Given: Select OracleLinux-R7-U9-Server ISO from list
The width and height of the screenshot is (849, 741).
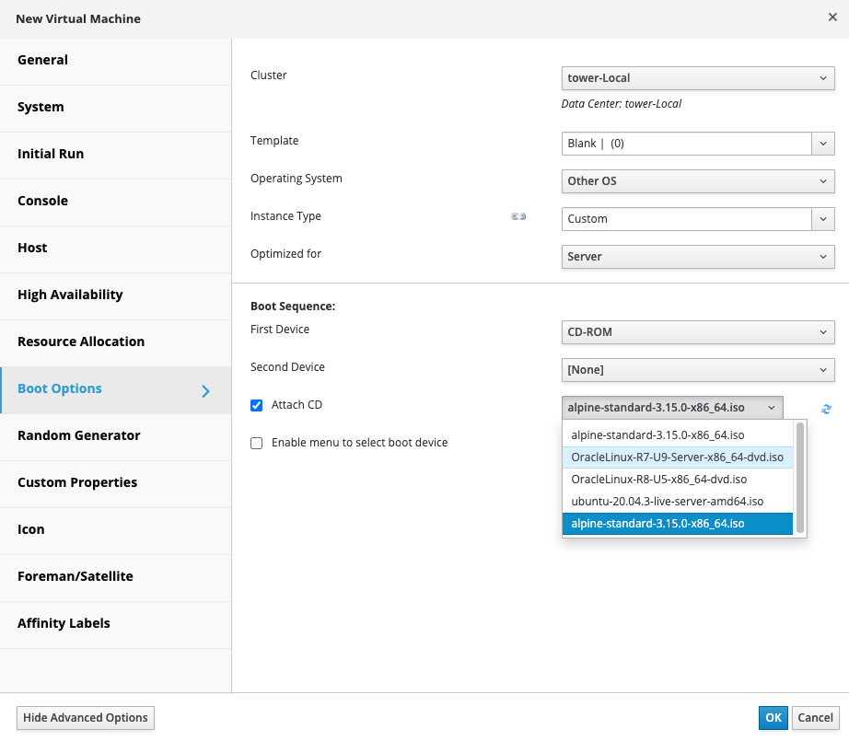Looking at the screenshot, I should coord(677,457).
